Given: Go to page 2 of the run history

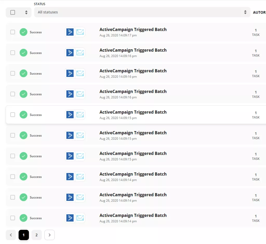Looking at the screenshot, I should click(36, 235).
